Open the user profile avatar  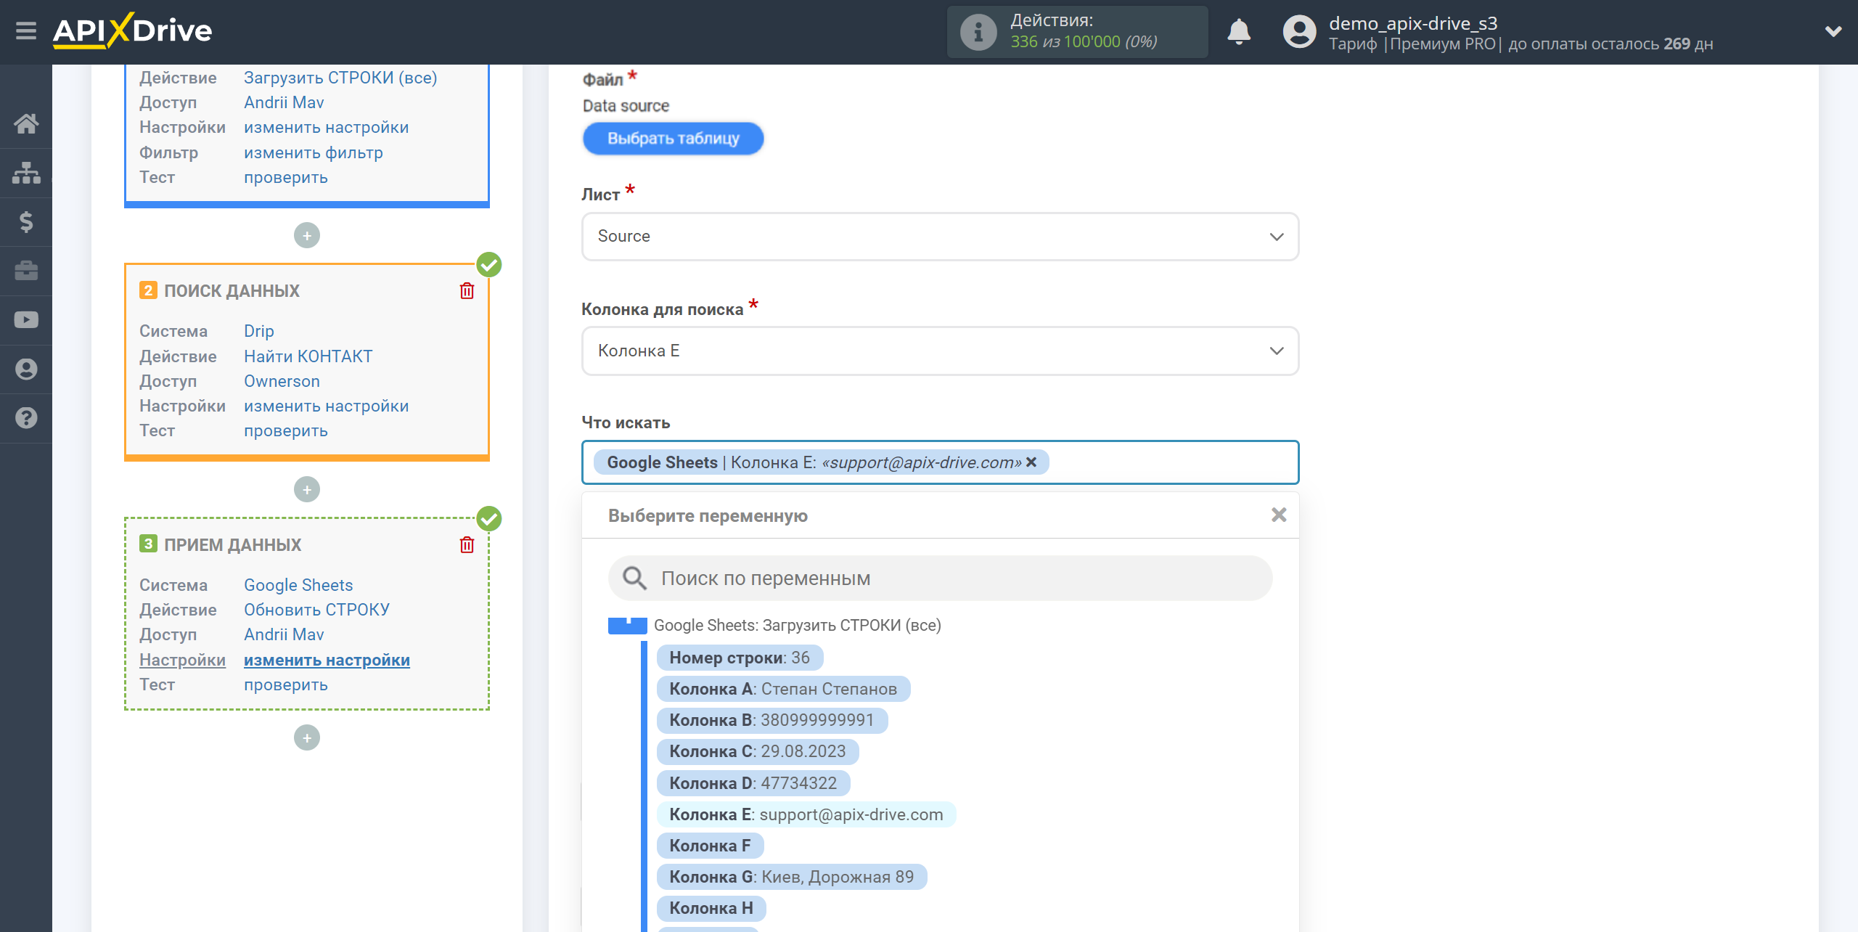tap(1298, 32)
